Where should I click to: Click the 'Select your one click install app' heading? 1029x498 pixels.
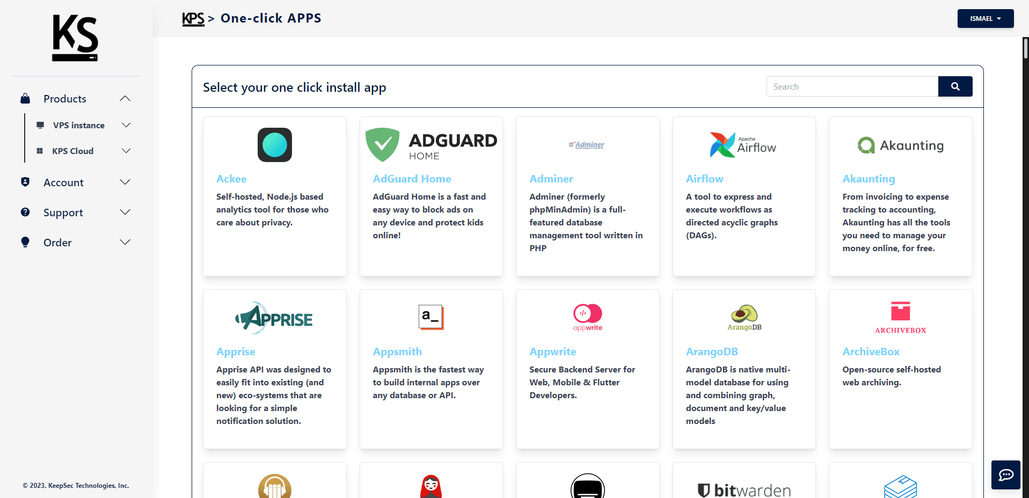pyautogui.click(x=295, y=87)
